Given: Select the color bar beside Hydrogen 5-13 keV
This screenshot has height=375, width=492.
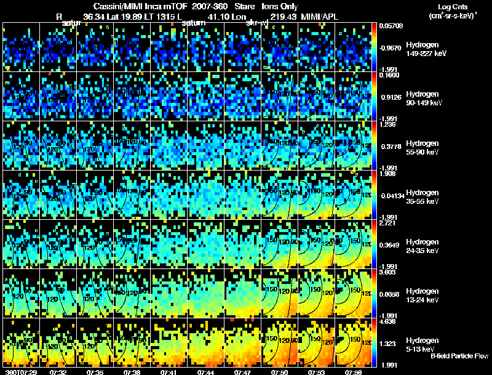Looking at the screenshot, I should pos(374,342).
